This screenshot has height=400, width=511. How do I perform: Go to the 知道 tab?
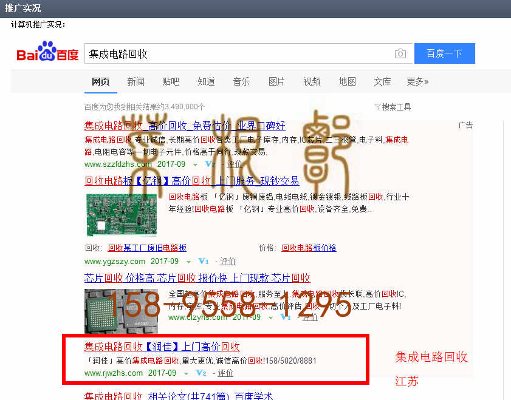point(207,81)
